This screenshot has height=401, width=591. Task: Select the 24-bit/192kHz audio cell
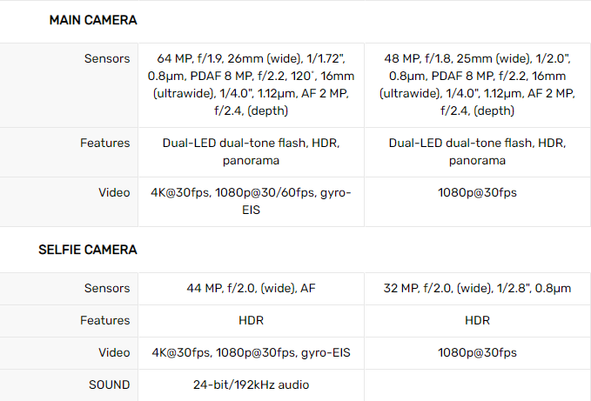point(251,384)
